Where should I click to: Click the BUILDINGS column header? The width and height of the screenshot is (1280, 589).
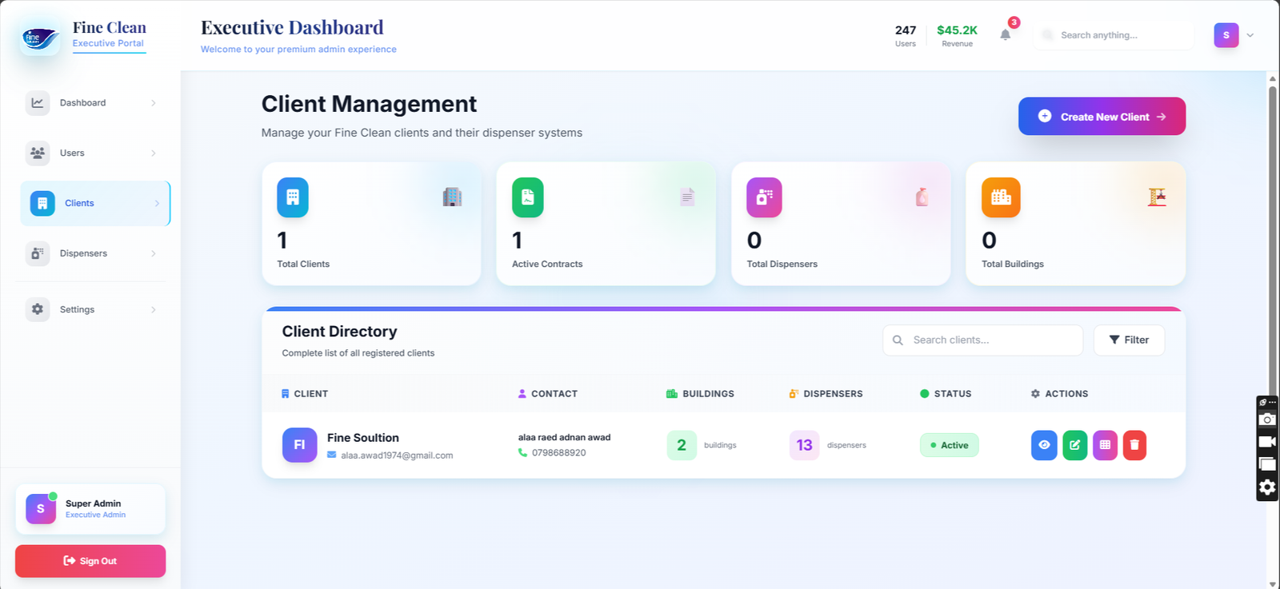click(x=700, y=394)
